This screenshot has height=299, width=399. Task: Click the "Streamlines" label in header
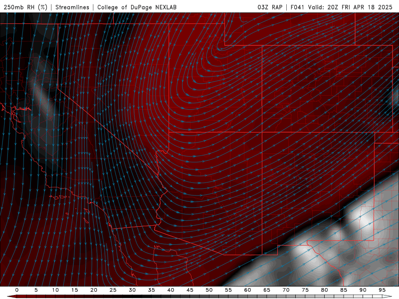(x=72, y=7)
